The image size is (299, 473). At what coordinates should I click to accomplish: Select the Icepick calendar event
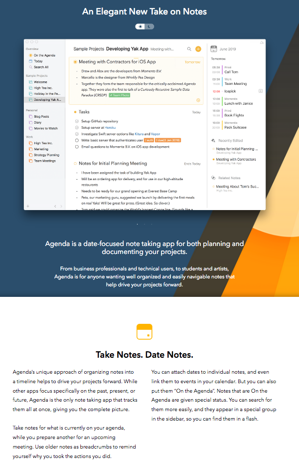(230, 91)
